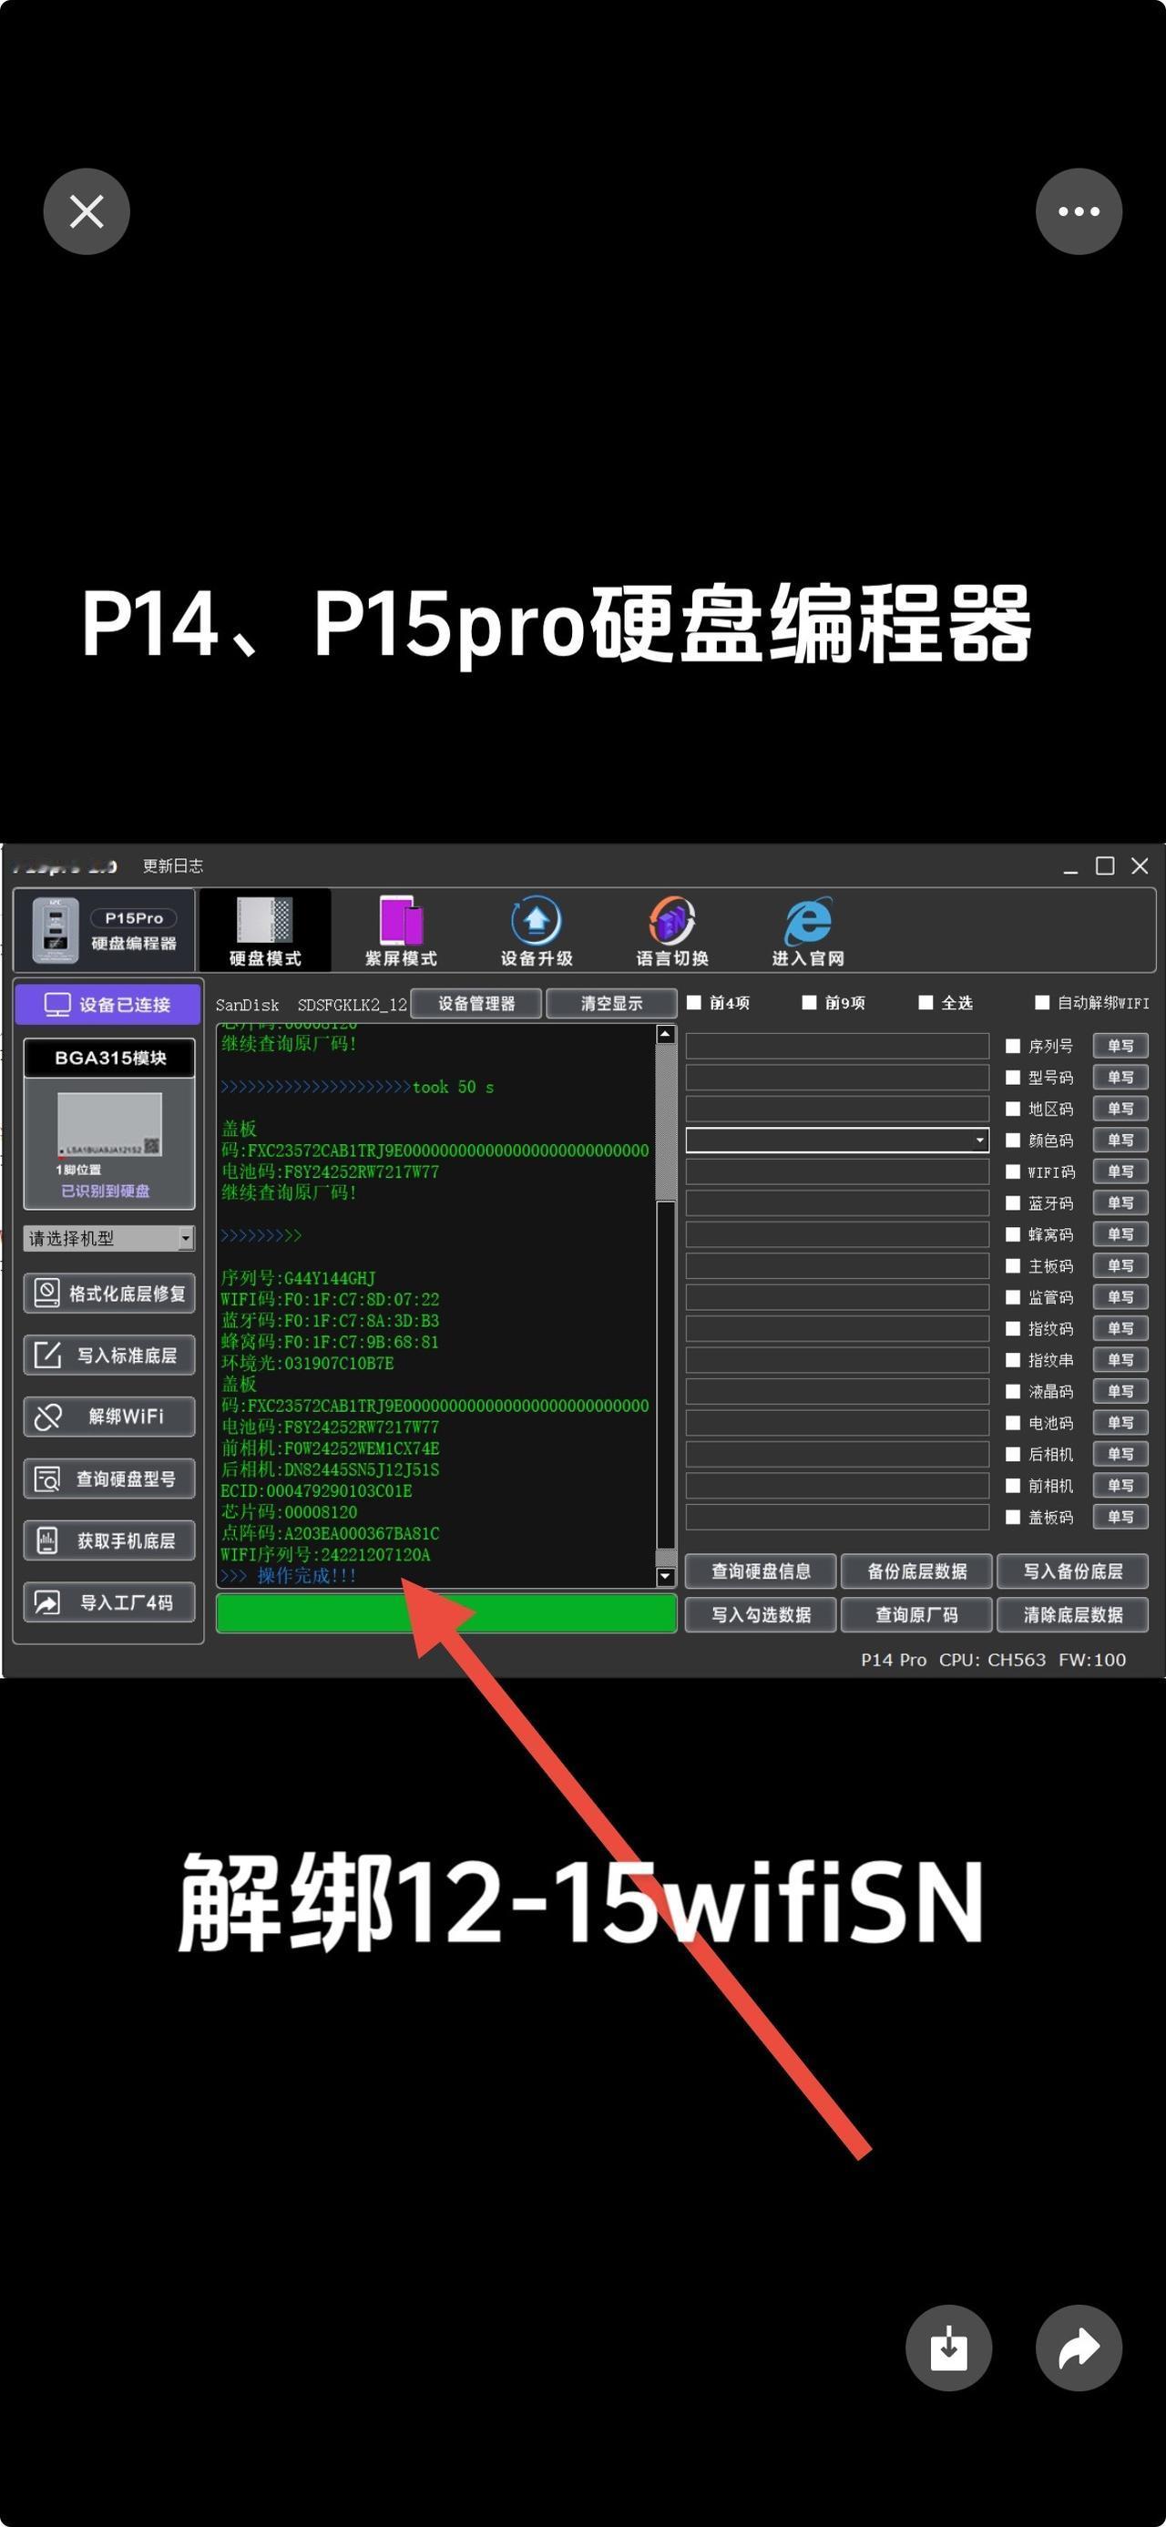The height and width of the screenshot is (2527, 1166).
Task: Click 查询原厂码 button
Action: pos(917,1613)
